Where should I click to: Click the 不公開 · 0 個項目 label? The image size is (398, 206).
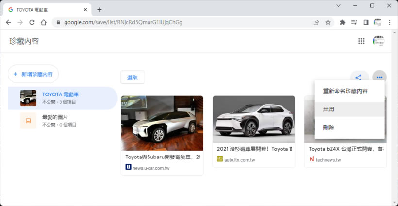59,125
